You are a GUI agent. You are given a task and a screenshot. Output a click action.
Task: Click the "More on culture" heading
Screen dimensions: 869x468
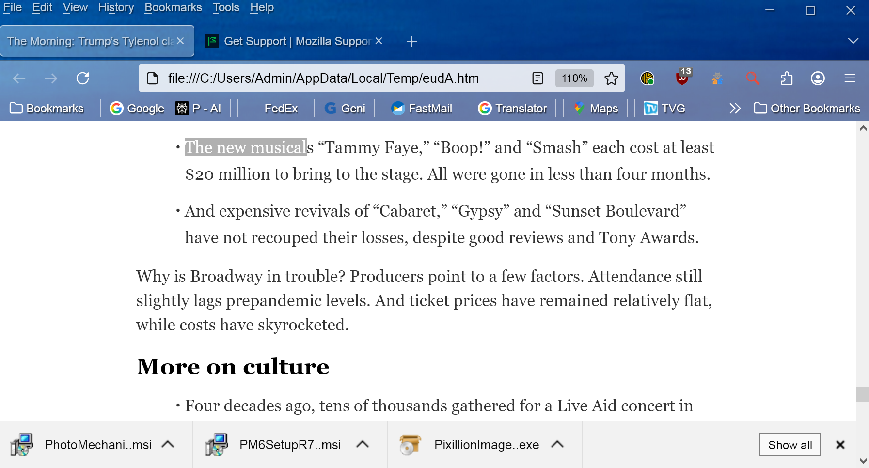[x=233, y=367]
